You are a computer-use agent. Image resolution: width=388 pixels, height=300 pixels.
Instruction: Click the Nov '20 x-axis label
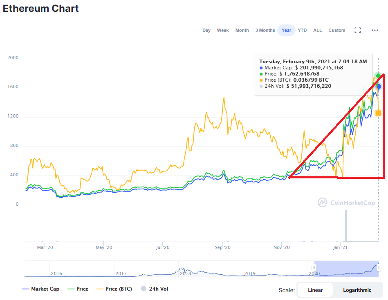[281, 247]
